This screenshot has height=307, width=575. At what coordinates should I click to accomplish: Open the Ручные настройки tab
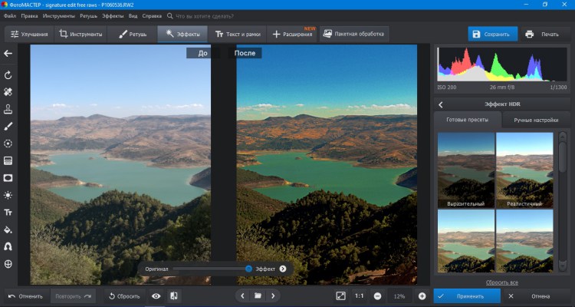click(536, 120)
